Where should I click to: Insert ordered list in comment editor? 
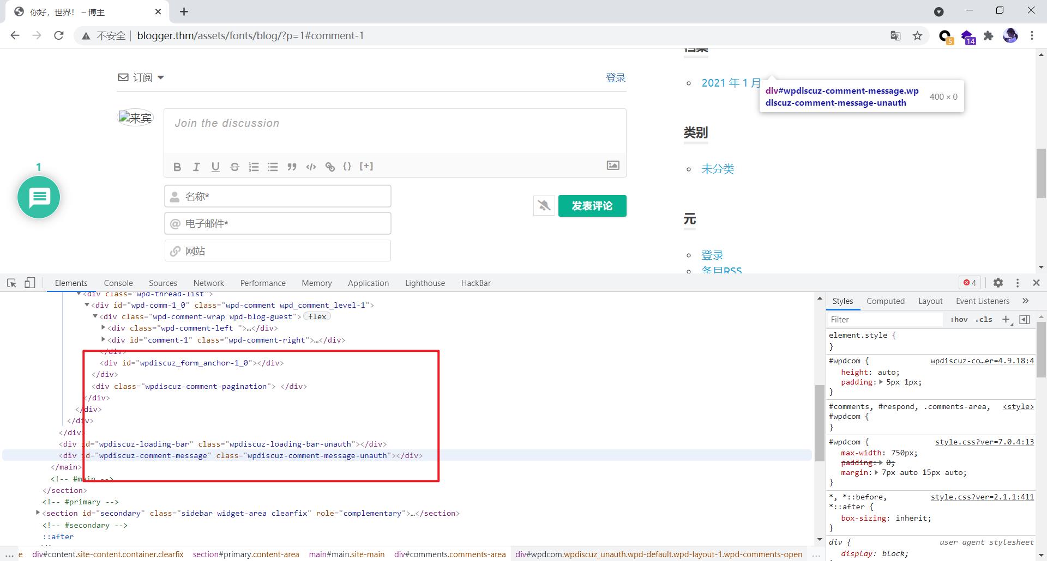point(254,167)
